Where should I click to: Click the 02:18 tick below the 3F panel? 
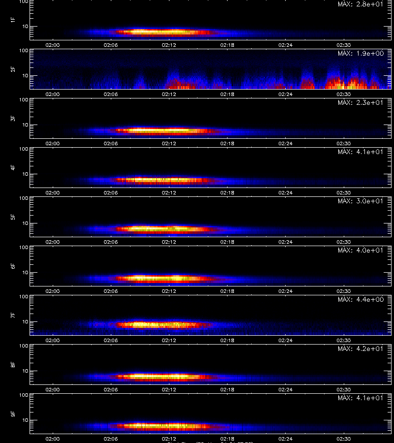(227, 144)
